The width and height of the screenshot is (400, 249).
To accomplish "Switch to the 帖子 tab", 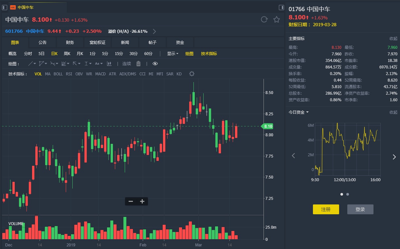I will pos(153,43).
